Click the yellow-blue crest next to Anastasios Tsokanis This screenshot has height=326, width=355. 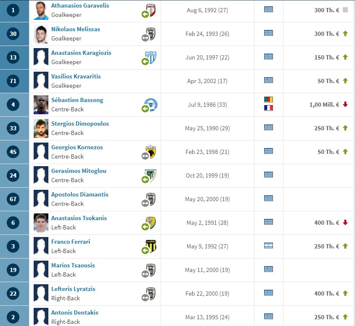coord(151,223)
